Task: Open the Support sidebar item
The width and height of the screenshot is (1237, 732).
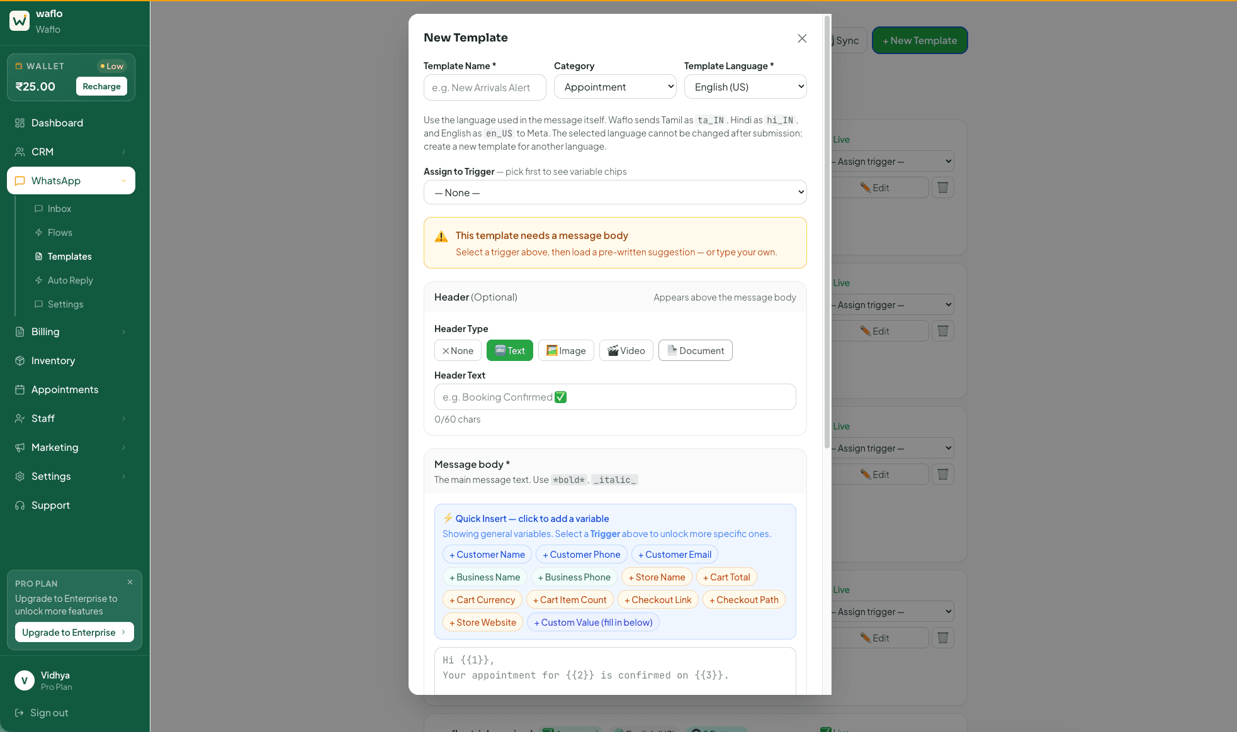Action: pyautogui.click(x=71, y=505)
